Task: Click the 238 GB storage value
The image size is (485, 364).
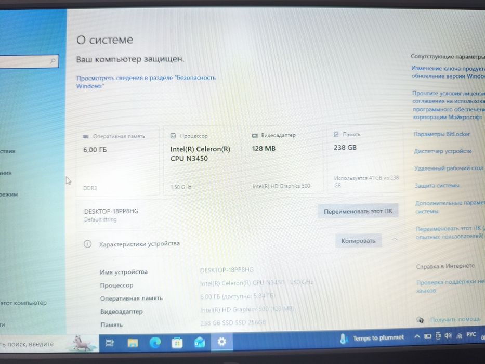Action: 345,148
